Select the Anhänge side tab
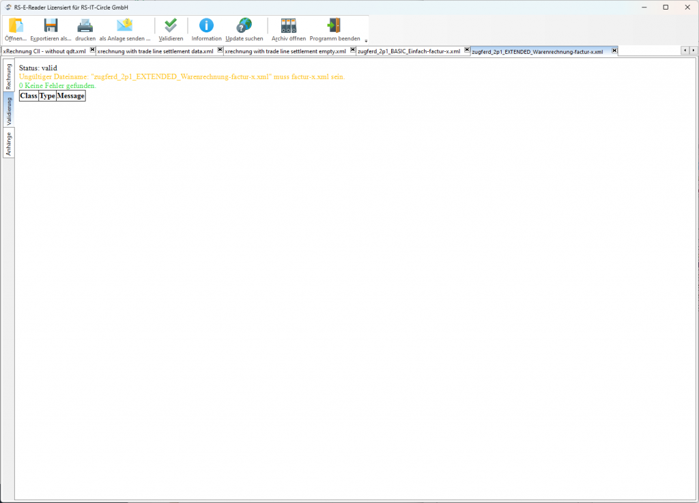This screenshot has height=503, width=699. click(x=9, y=143)
